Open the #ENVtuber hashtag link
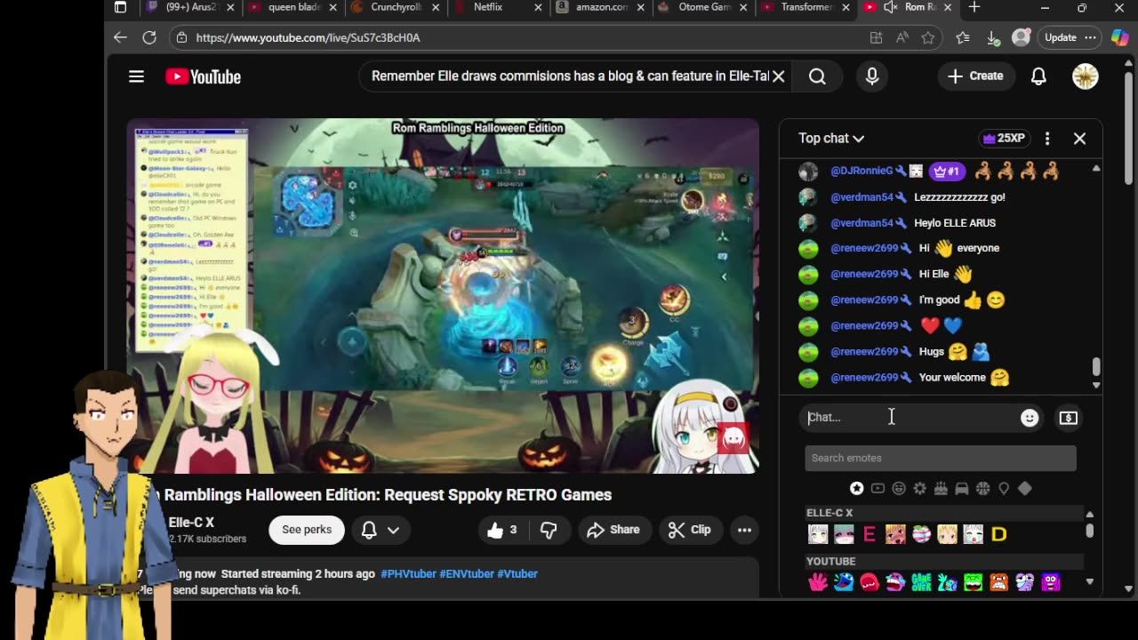 click(x=467, y=574)
